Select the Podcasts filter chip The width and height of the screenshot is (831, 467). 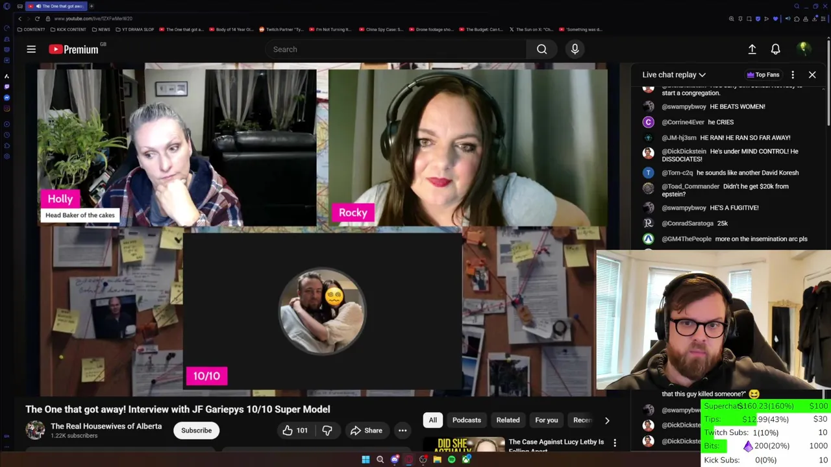[x=466, y=420]
